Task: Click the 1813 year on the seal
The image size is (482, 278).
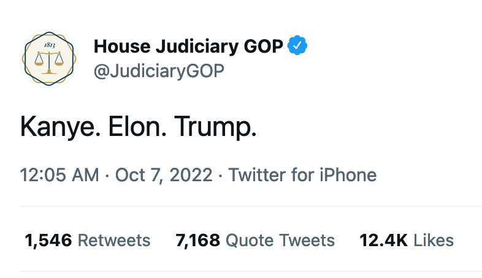Action: (x=50, y=45)
